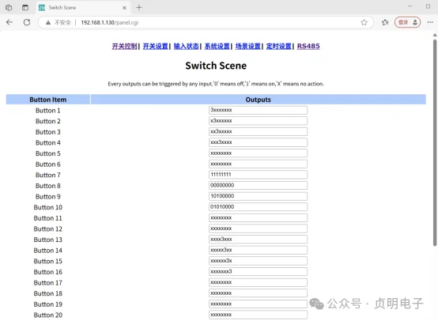The width and height of the screenshot is (438, 321).
Task: Go back with the browser back arrow
Action: click(x=9, y=22)
